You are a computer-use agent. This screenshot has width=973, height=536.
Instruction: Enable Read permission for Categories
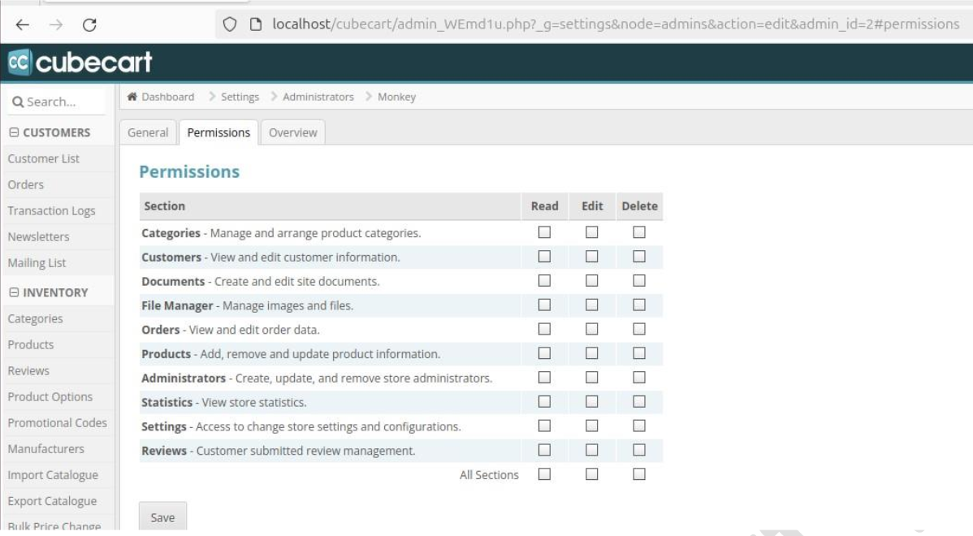544,232
